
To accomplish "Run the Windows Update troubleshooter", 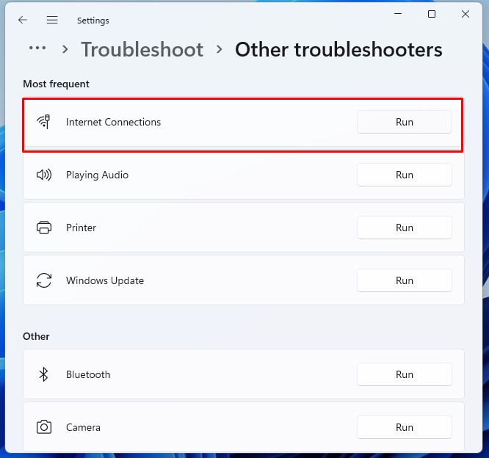I will pyautogui.click(x=404, y=280).
